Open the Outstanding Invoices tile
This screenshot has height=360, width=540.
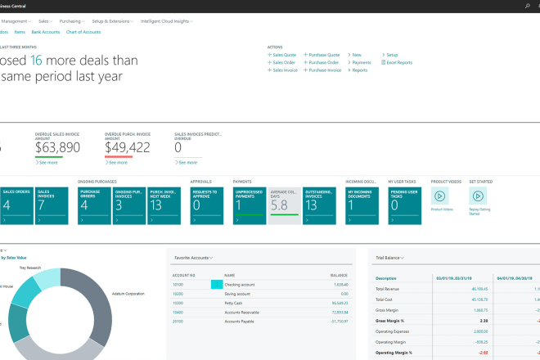(319, 206)
